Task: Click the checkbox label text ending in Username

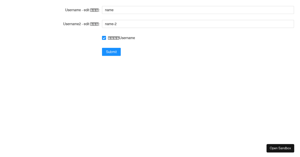Action: point(121,38)
